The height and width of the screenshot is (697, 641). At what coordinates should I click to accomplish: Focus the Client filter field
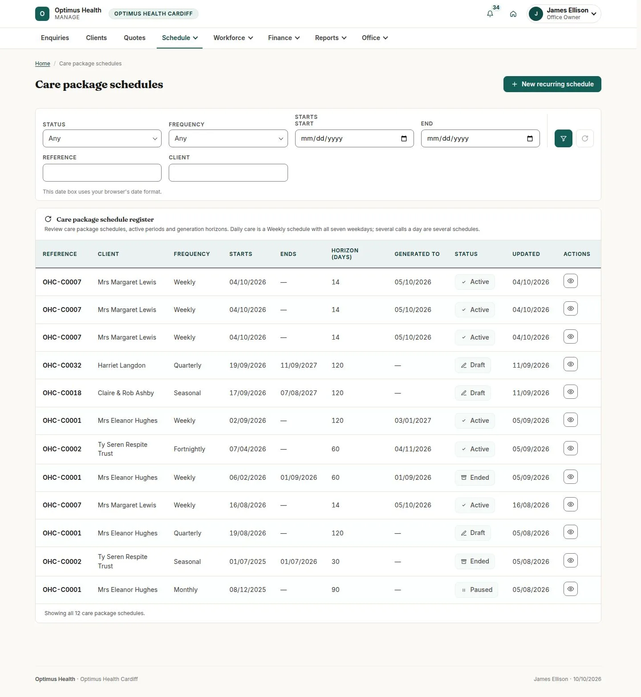(228, 173)
